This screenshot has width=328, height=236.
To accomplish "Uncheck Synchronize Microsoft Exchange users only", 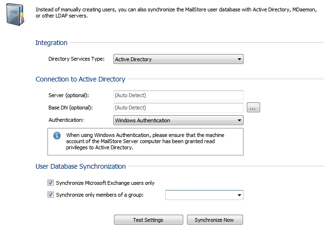I will click(50, 183).
